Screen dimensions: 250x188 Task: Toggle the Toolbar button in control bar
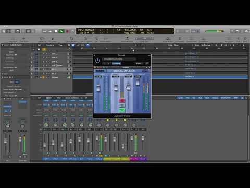click(x=18, y=31)
